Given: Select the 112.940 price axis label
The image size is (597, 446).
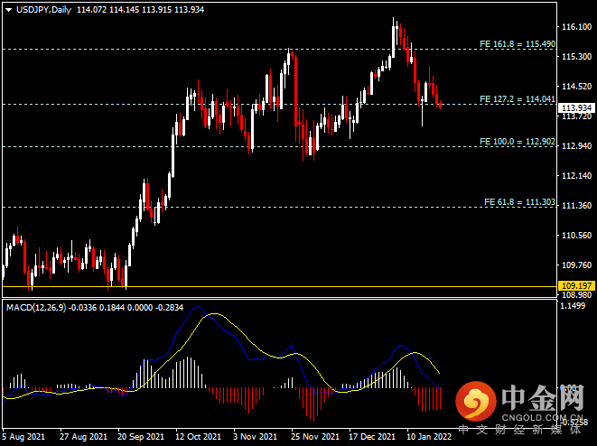Looking at the screenshot, I should [576, 146].
